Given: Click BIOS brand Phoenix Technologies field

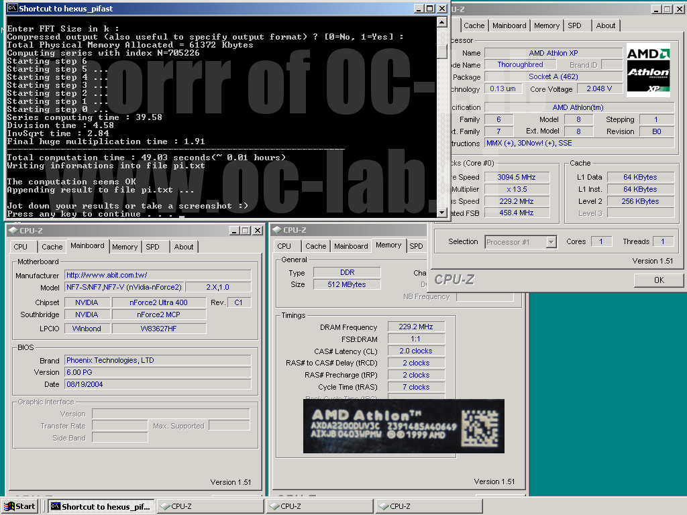Looking at the screenshot, I should (x=158, y=360).
